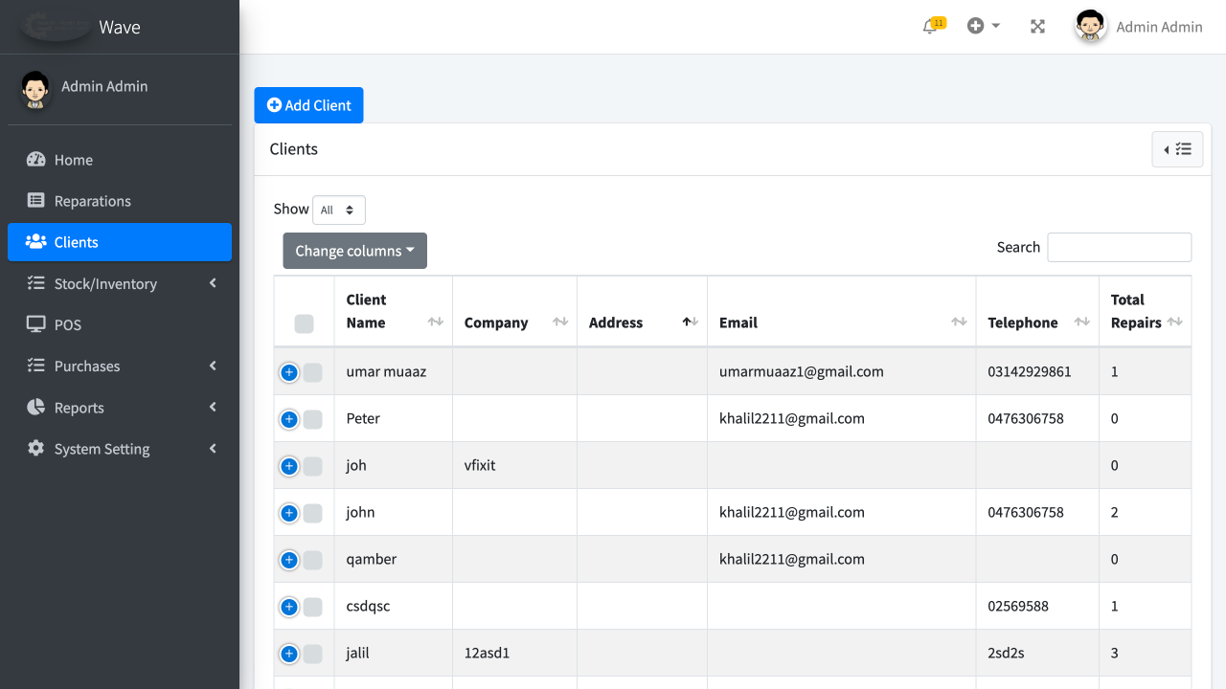Image resolution: width=1226 pixels, height=689 pixels.
Task: Tick the checkbox for client john
Action: click(x=313, y=513)
